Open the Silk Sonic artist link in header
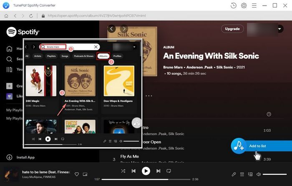Image resolution: width=292 pixels, height=186 pixels. click(224, 67)
